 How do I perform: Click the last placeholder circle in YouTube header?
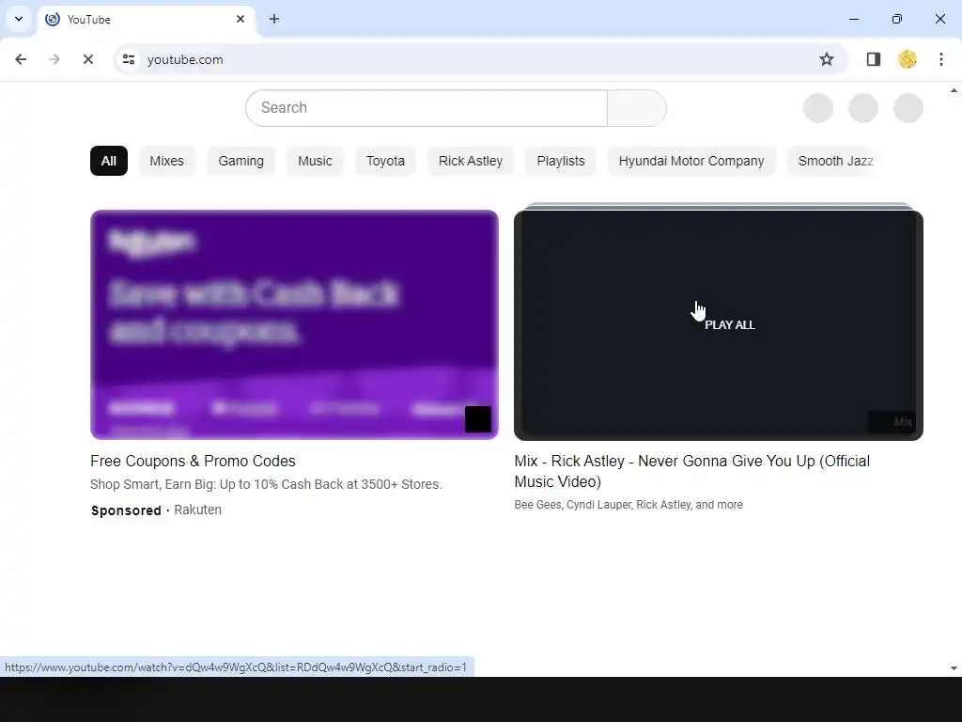click(908, 108)
